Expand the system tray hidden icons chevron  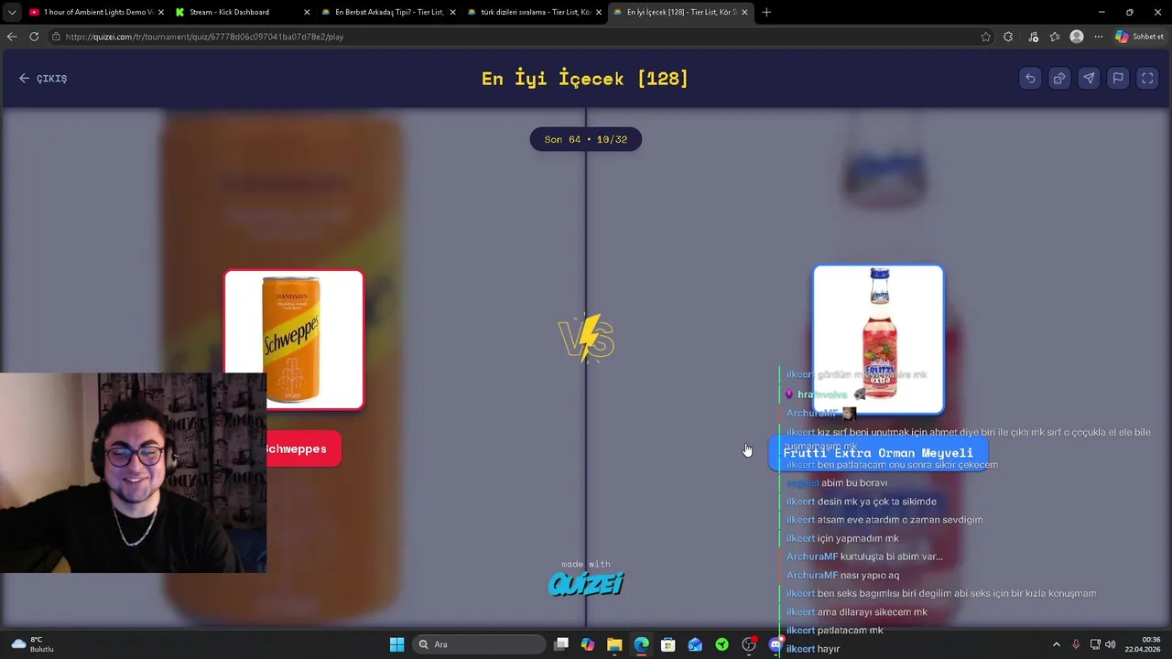[1057, 644]
